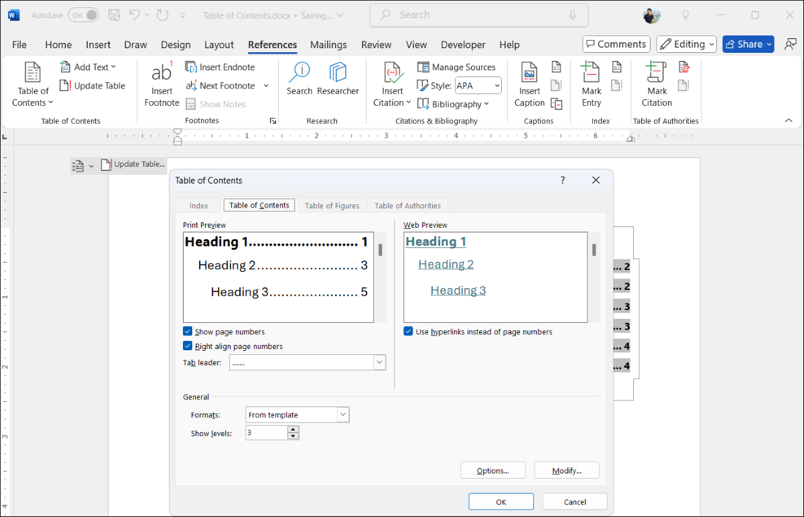804x517 pixels.
Task: Switch to the Table of Figures tab
Action: tap(332, 206)
